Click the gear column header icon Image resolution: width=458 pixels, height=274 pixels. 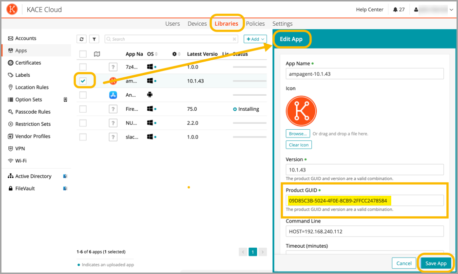pyautogui.click(x=175, y=54)
